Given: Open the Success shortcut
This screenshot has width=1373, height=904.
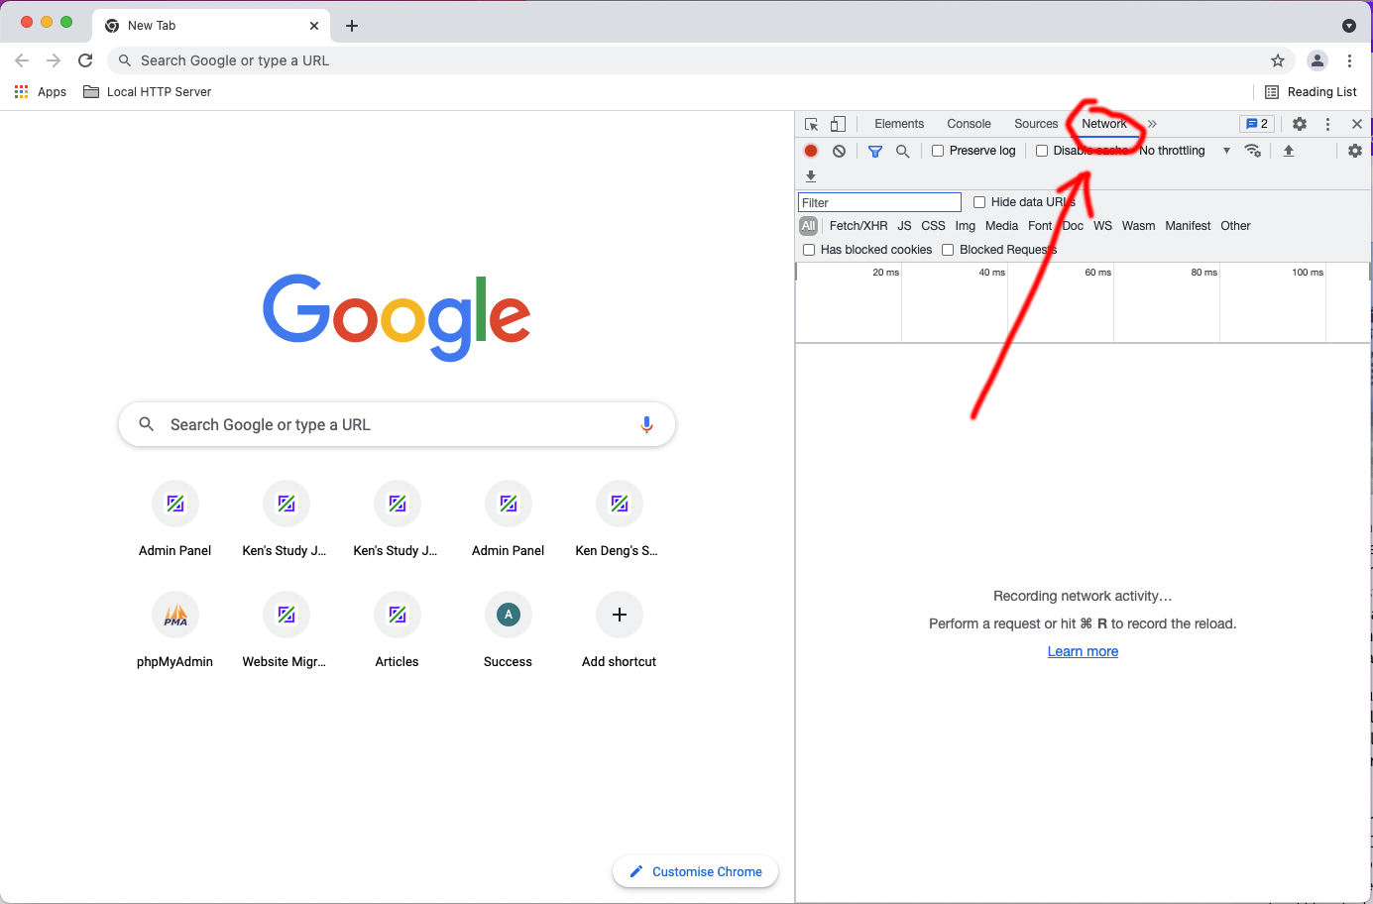Looking at the screenshot, I should [509, 630].
